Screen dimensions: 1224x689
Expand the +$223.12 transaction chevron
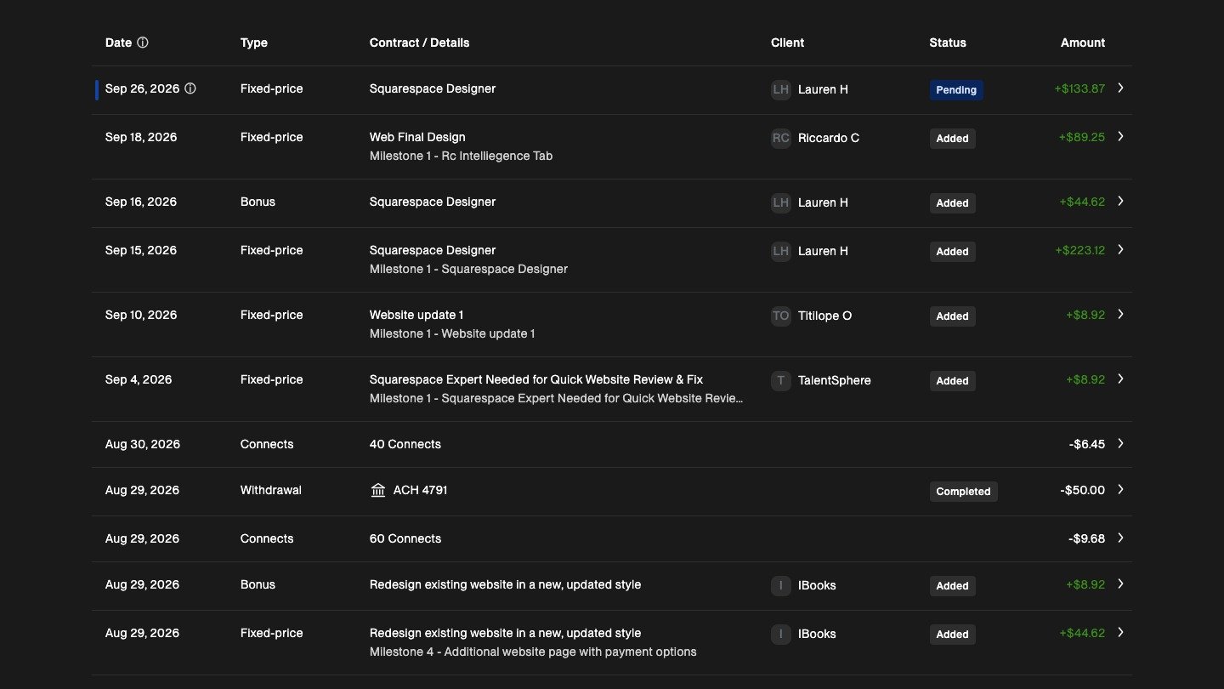(1120, 249)
